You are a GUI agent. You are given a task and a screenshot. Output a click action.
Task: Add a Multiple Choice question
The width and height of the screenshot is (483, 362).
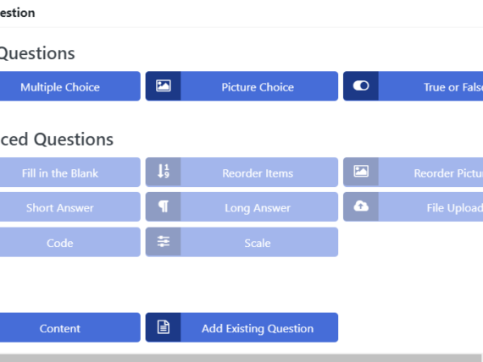60,87
